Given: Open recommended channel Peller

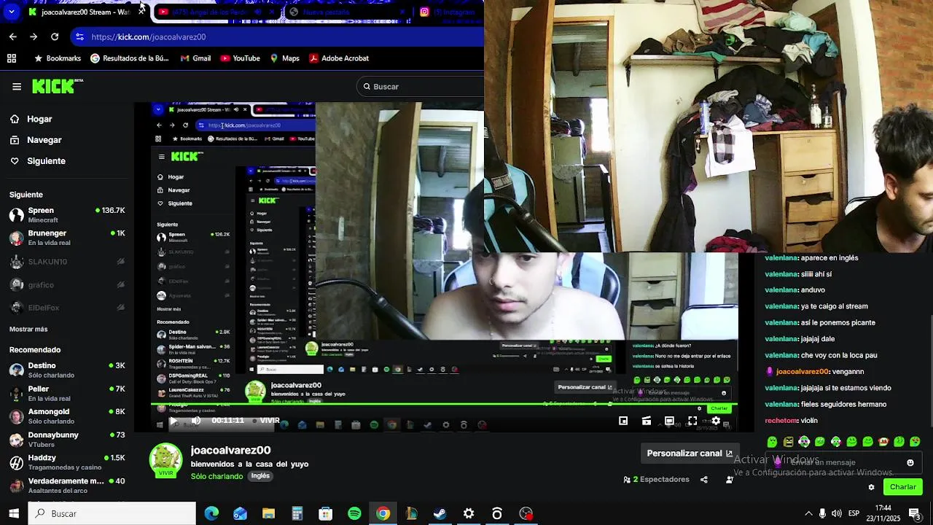Looking at the screenshot, I should [67, 393].
